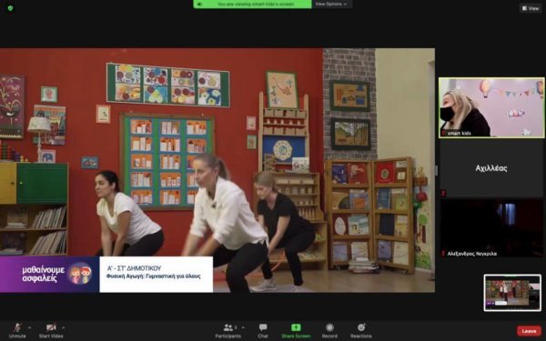Select the Αχιλλέας participant tile
The height and width of the screenshot is (341, 546).
point(491,168)
